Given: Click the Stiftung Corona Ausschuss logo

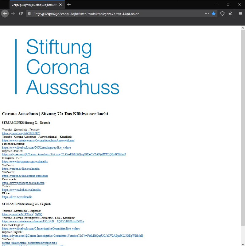Looking at the screenshot, I should coord(67,67).
